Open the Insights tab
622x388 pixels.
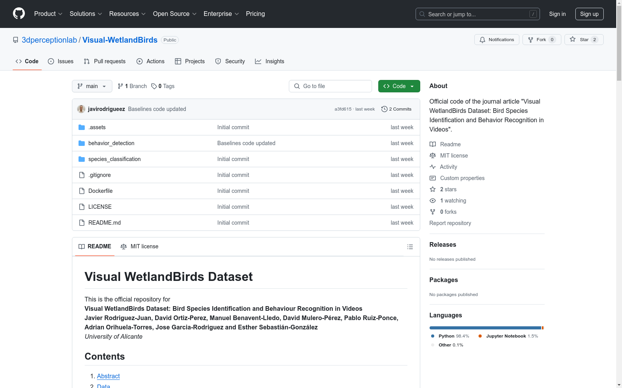(270, 61)
